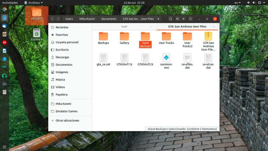This screenshot has height=151, width=268.
Task: Expand the current folder path dropdown arrow
Action: point(158,19)
